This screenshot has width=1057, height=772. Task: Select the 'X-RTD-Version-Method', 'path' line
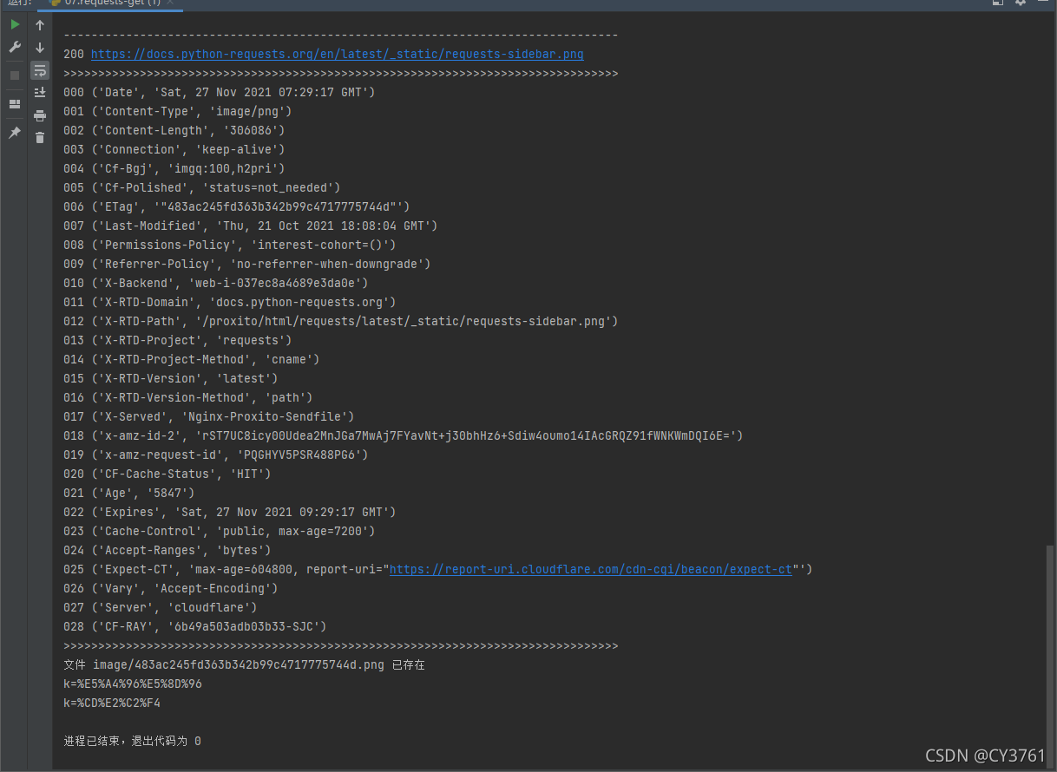pyautogui.click(x=188, y=397)
